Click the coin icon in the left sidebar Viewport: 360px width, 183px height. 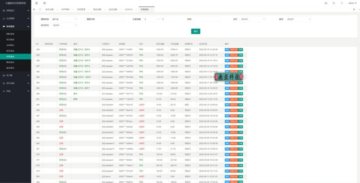coord(4,83)
